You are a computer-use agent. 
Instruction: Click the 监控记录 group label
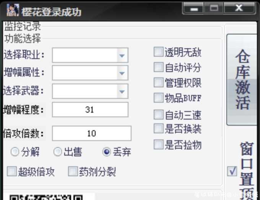pos(23,26)
